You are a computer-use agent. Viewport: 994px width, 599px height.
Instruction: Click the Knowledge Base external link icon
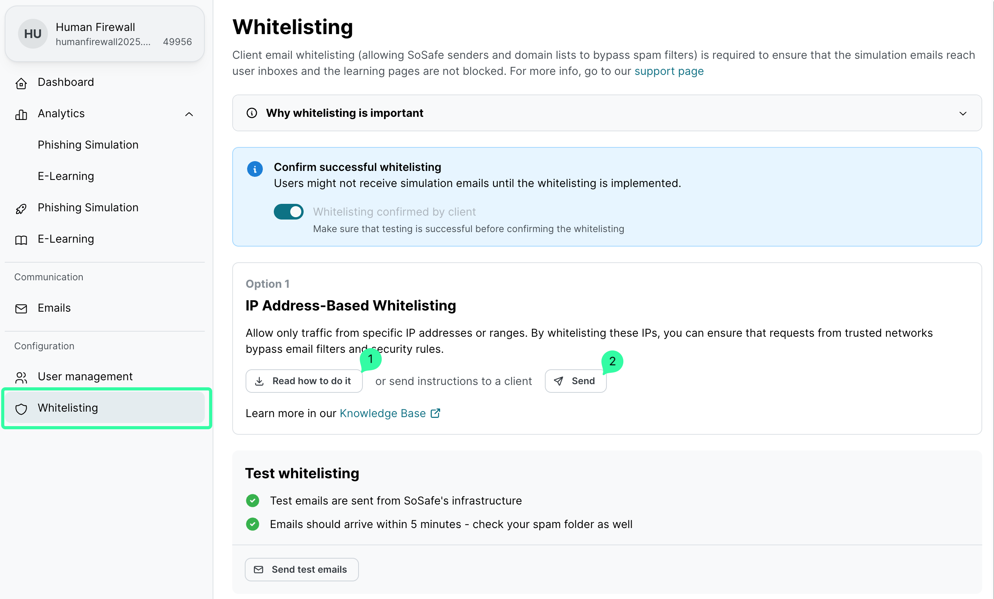click(435, 413)
